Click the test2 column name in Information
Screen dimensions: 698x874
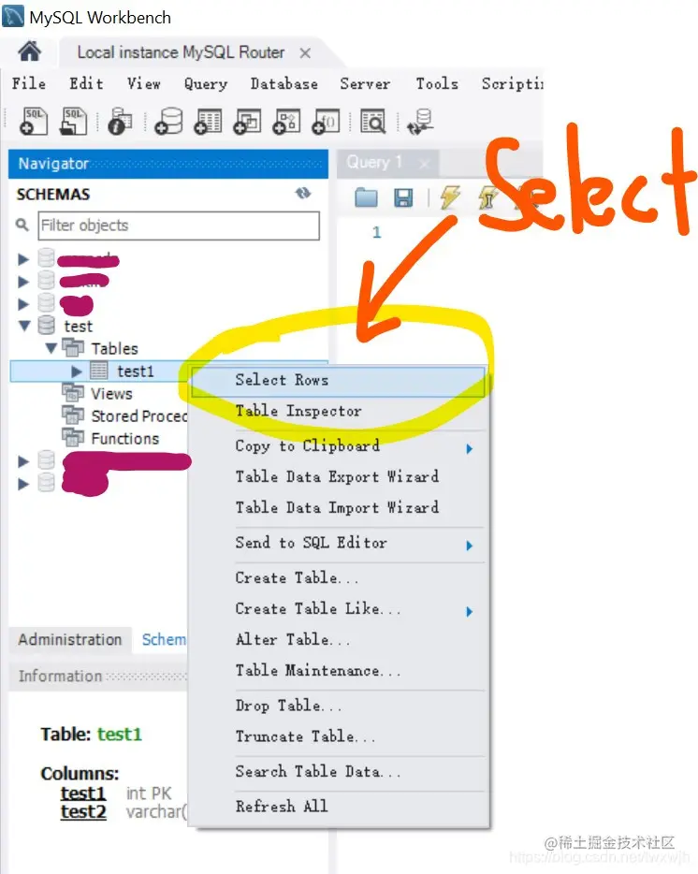83,811
